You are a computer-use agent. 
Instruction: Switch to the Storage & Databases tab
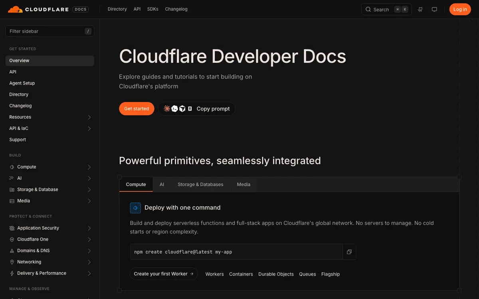(x=200, y=185)
